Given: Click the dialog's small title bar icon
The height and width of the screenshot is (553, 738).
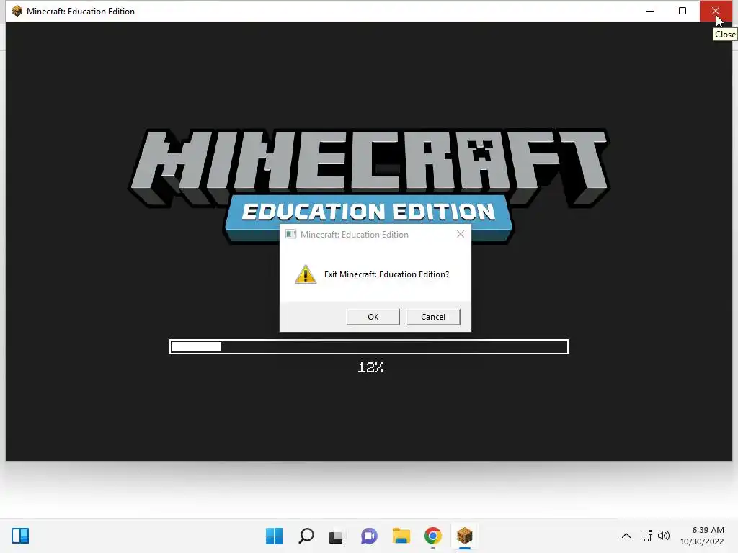Looking at the screenshot, I should 291,234.
